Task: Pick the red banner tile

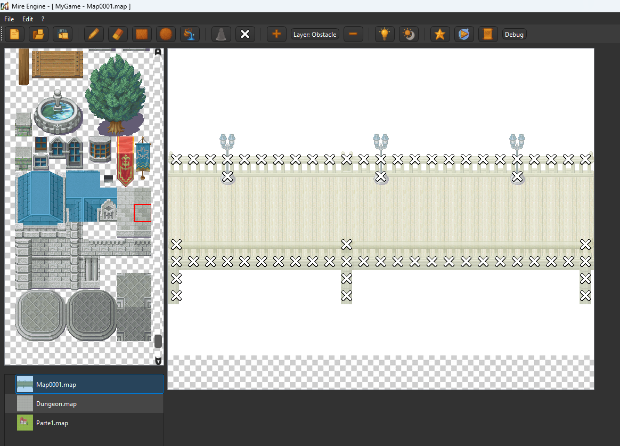Action: (125, 161)
